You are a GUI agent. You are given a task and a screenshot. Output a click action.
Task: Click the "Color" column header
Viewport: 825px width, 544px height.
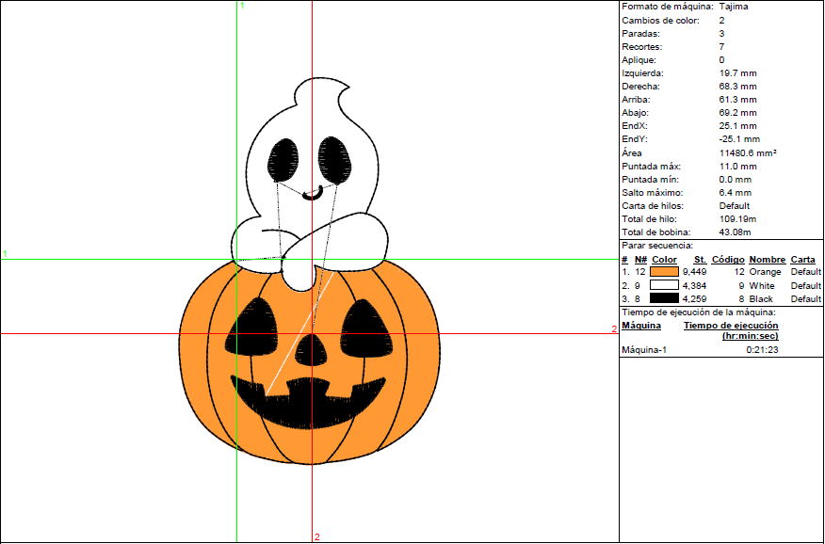(664, 259)
